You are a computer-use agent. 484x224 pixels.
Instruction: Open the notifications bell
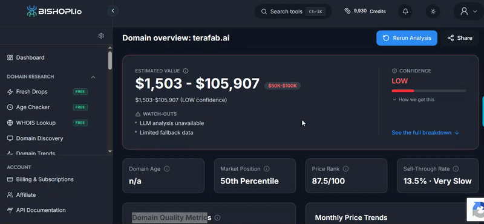click(405, 11)
